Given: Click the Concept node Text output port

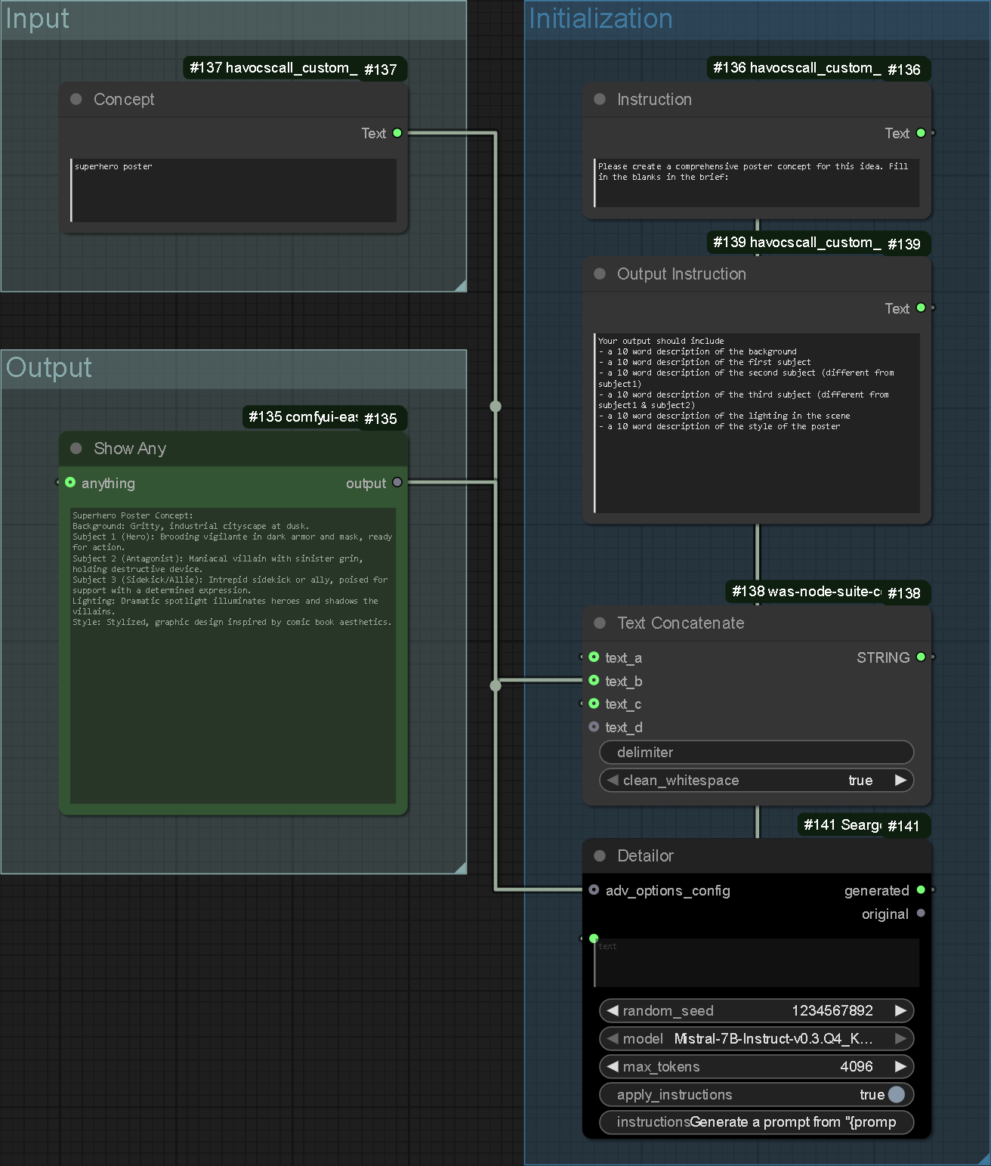Looking at the screenshot, I should 397,133.
